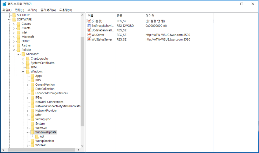Screen dimensions: 259x153
Task: Select the SECURITY folder icon
Action: pyautogui.click(x=14, y=15)
